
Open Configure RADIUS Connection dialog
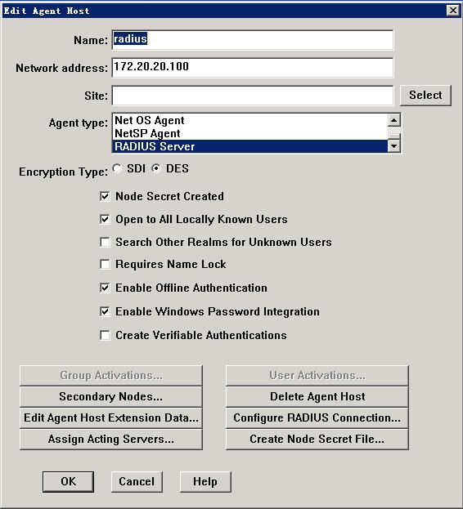317,417
